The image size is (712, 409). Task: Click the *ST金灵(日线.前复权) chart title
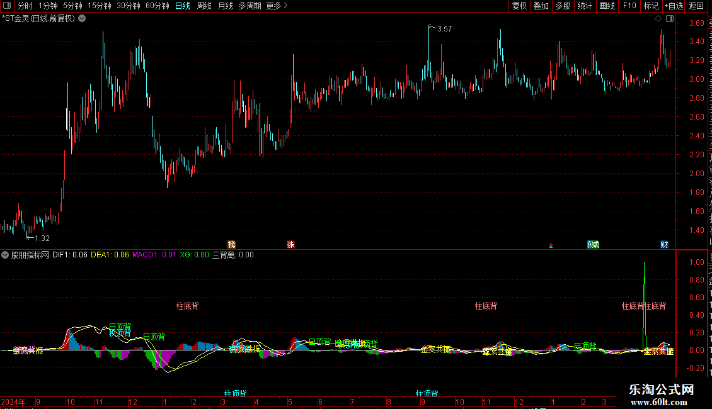click(38, 19)
